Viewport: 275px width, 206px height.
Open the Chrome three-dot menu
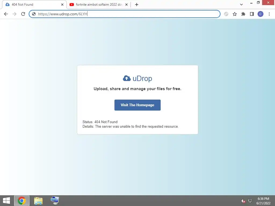[269, 14]
